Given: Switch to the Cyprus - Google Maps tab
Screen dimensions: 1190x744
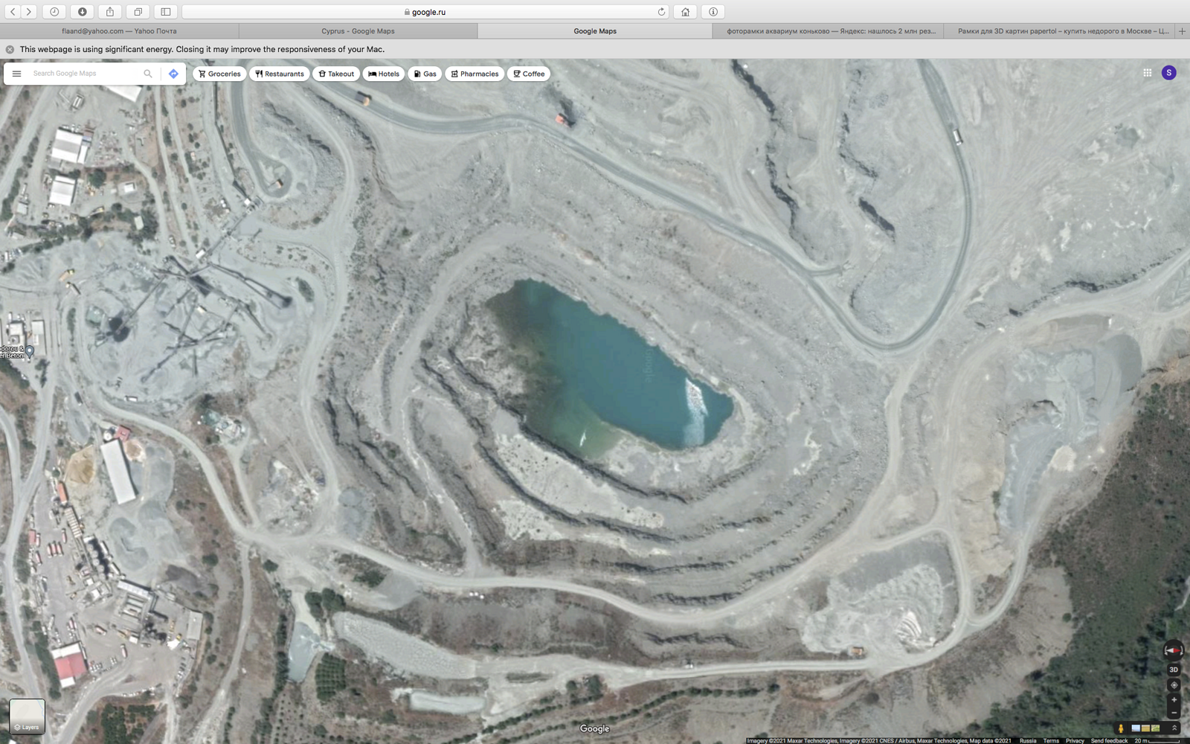Looking at the screenshot, I should coord(358,31).
